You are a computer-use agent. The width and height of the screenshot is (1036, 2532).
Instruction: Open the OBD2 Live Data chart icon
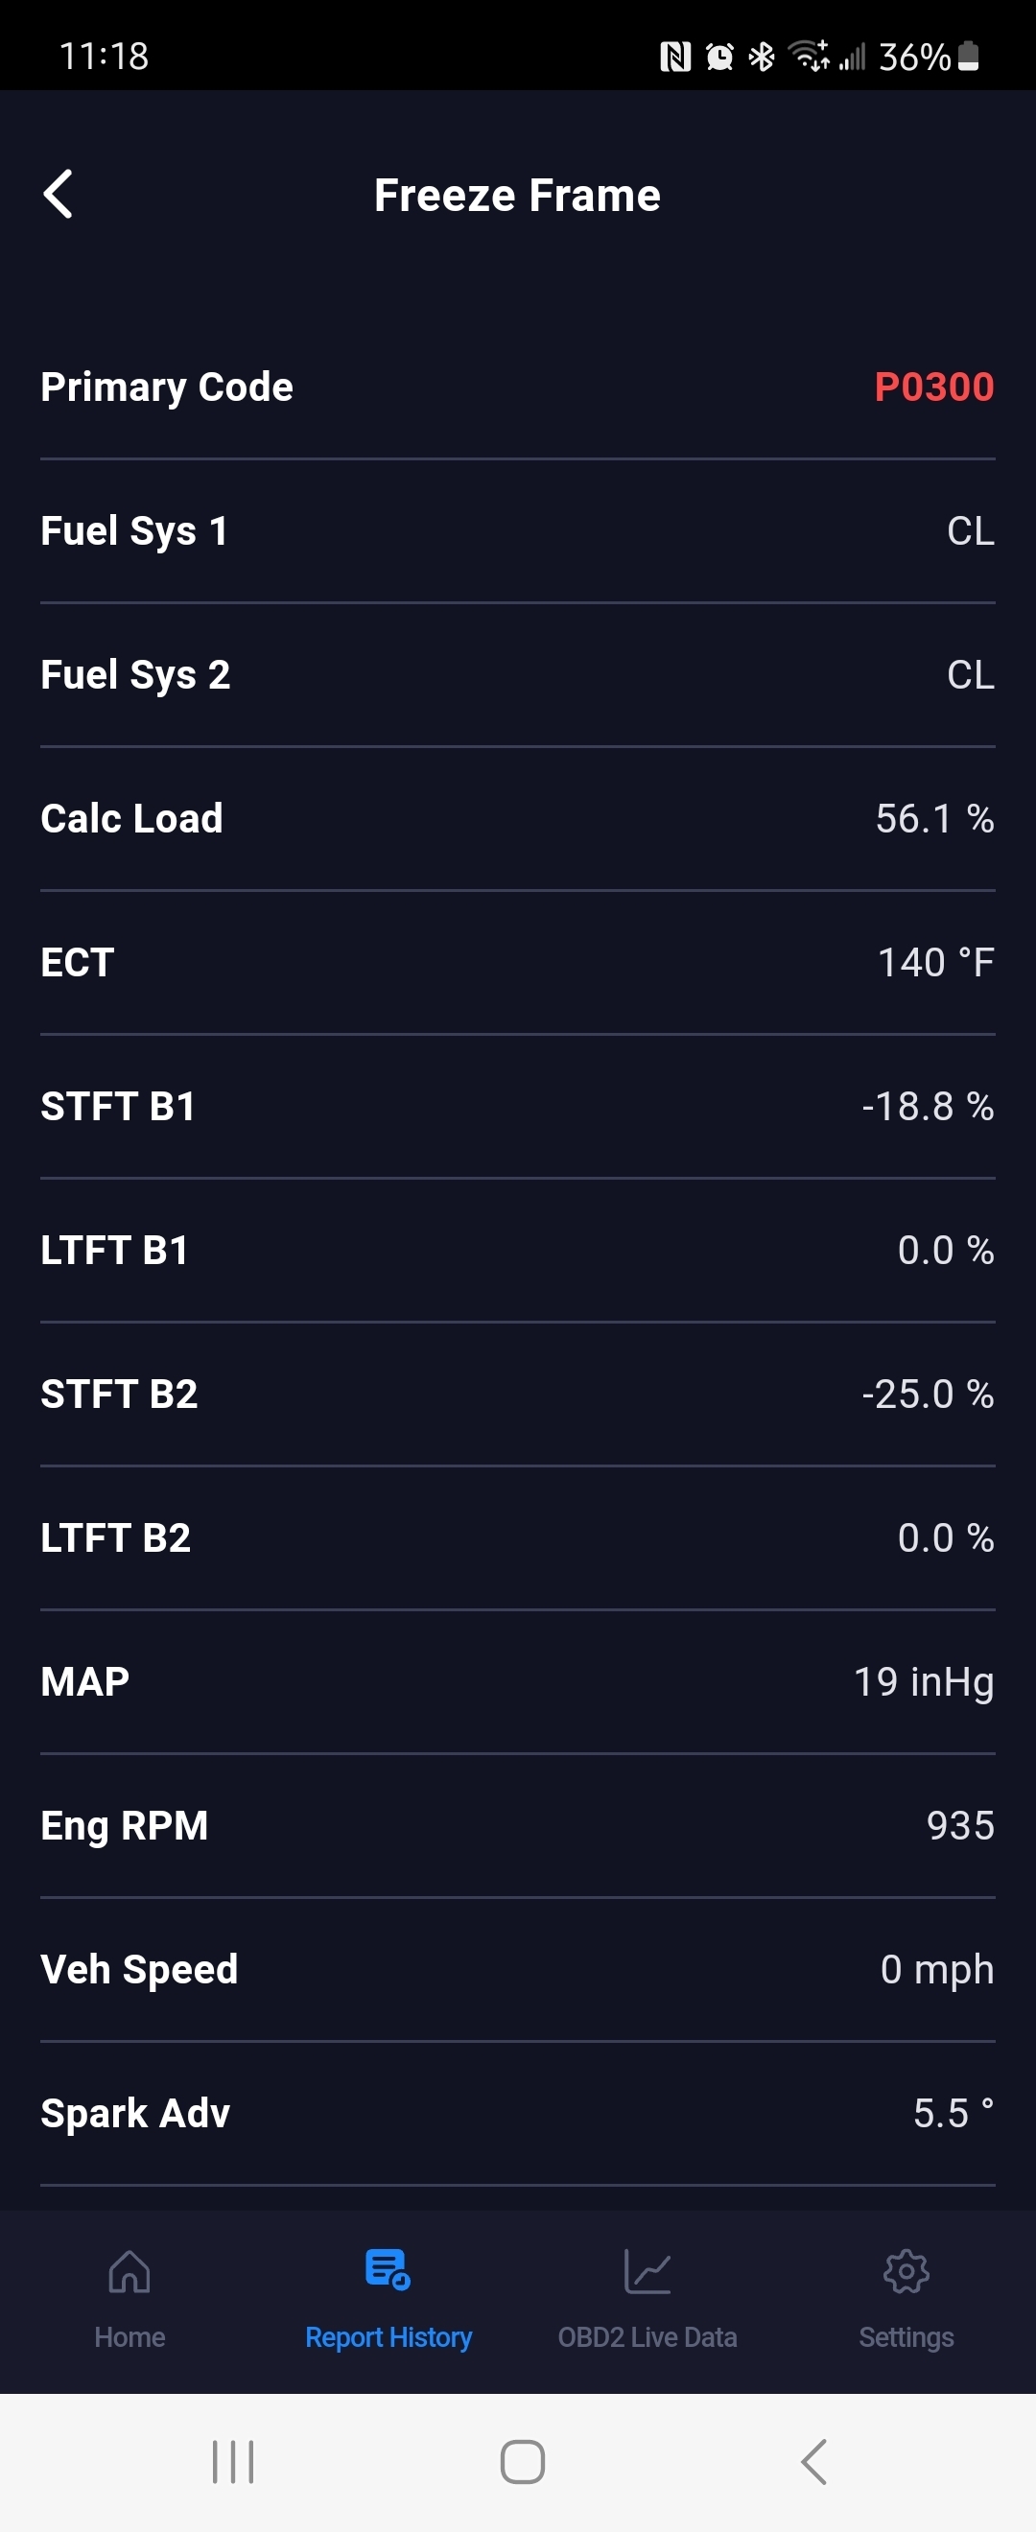coord(647,2270)
